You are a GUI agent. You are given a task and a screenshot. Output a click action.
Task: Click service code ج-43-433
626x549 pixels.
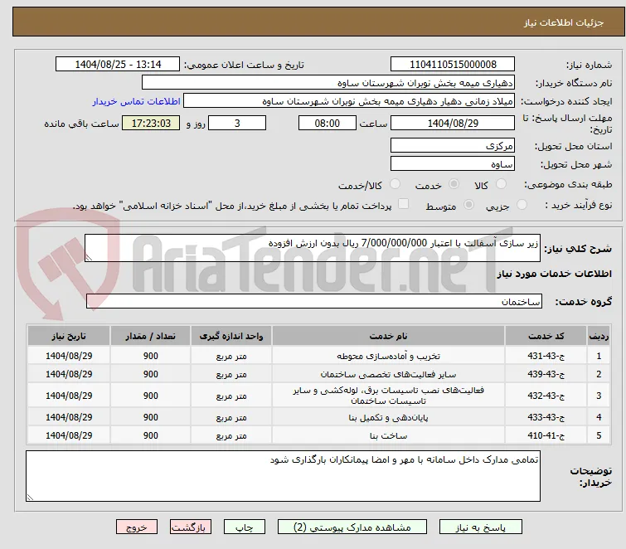[x=546, y=417]
